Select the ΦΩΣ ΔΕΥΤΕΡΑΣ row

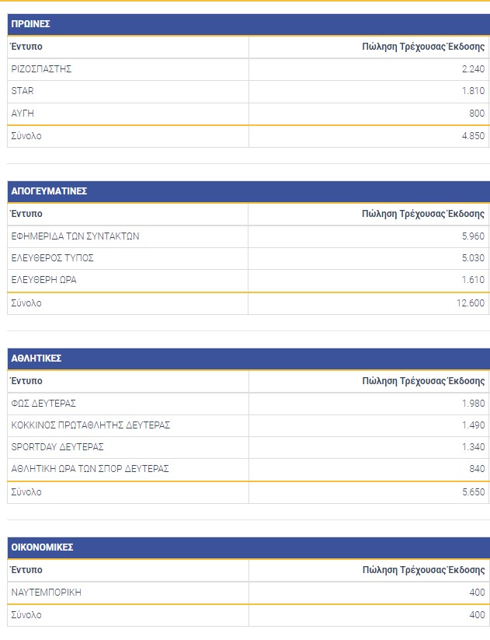pos(44,404)
